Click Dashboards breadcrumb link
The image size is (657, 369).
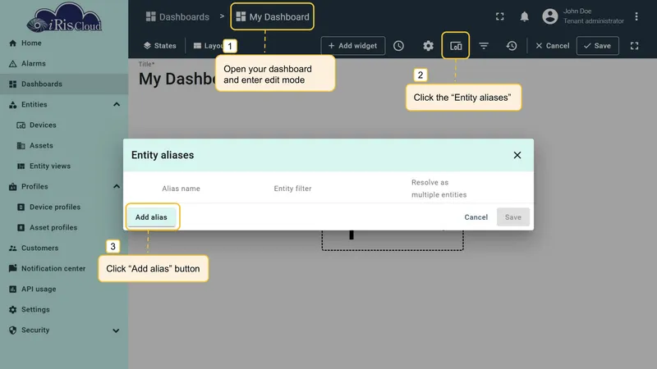pyautogui.click(x=177, y=16)
